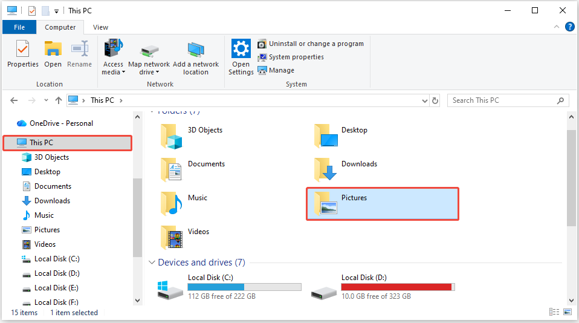The width and height of the screenshot is (579, 323).
Task: Open the File menu tab
Action: 19,27
